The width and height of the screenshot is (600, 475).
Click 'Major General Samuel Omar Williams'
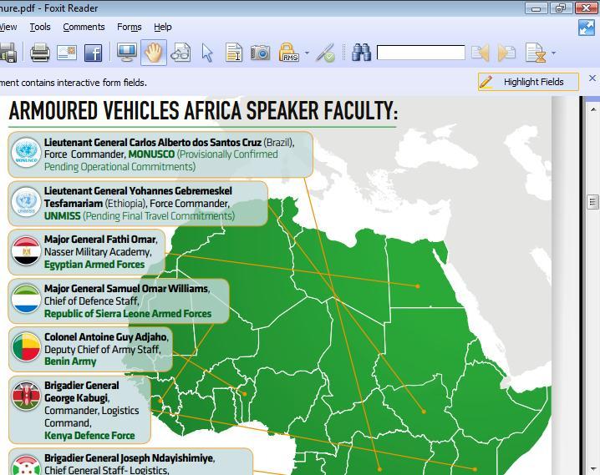pos(126,289)
